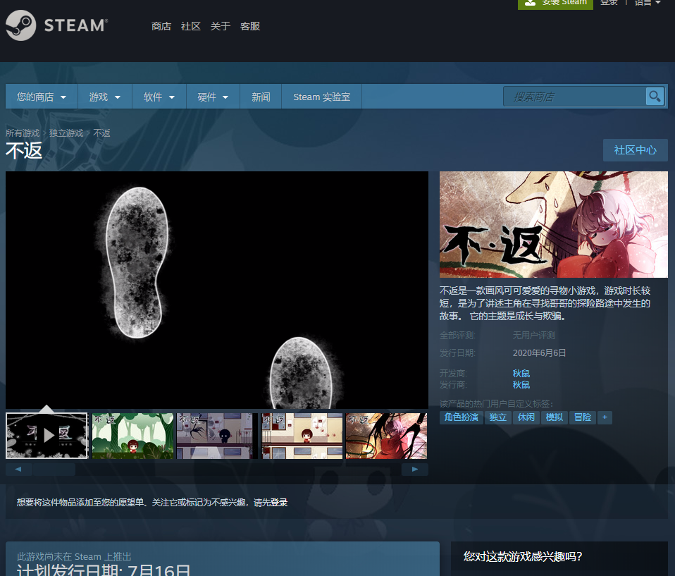Go to 社区 in the header
Viewport: 675px width, 576px height.
click(191, 26)
